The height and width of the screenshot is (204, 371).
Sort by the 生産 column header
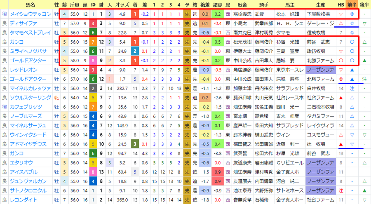pos(321,5)
